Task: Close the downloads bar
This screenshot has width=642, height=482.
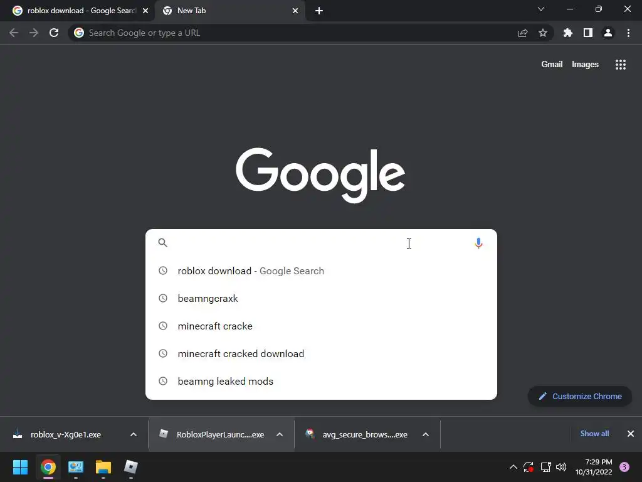Action: click(x=631, y=434)
